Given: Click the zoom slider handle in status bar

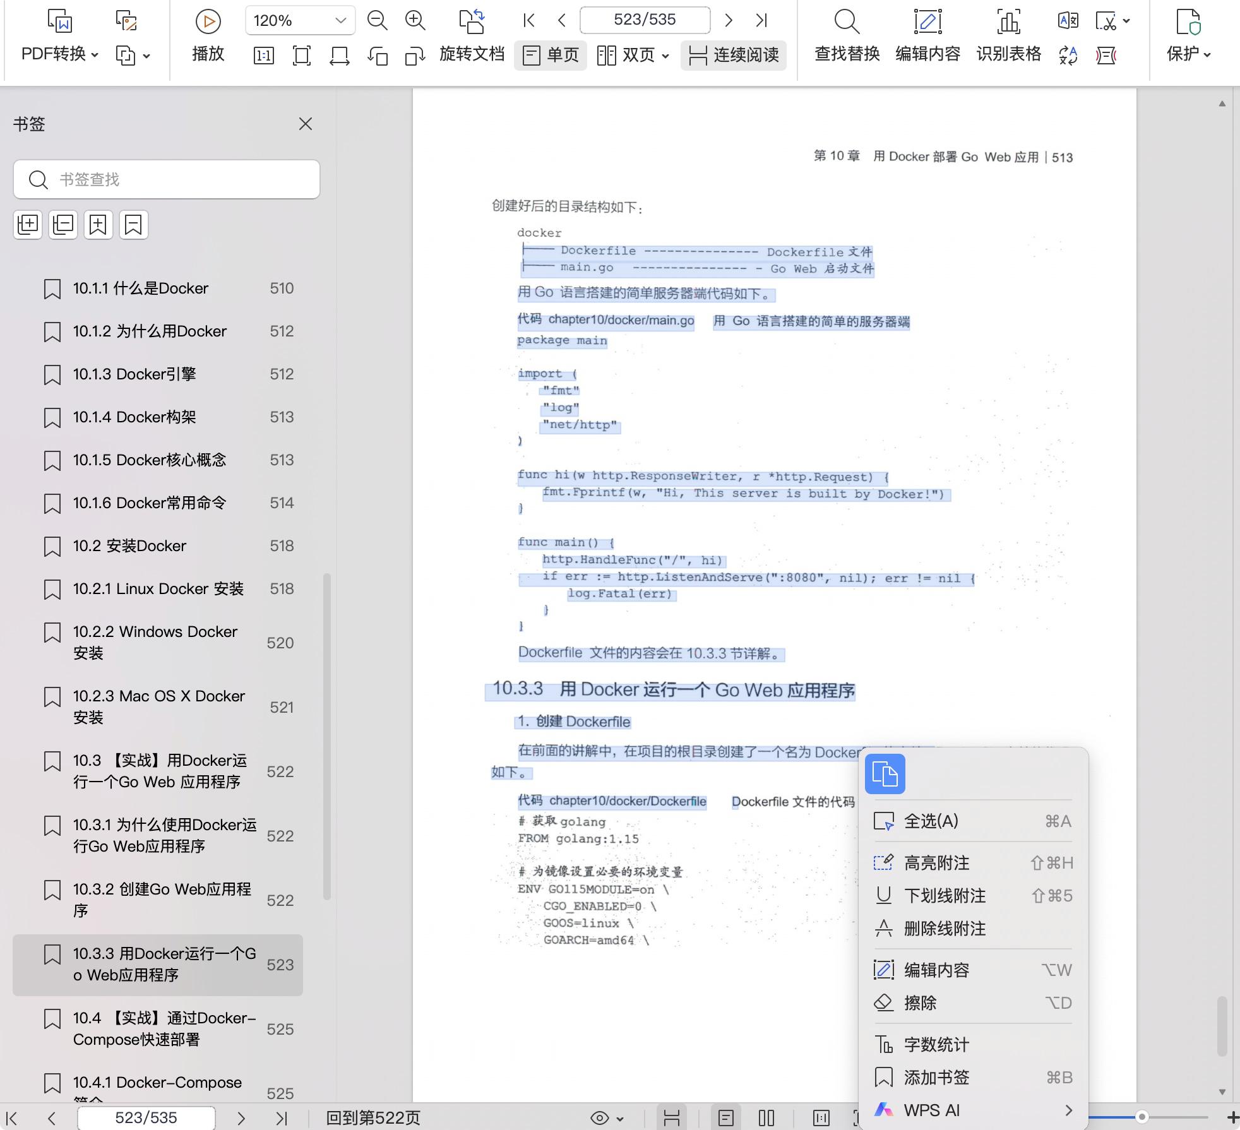Looking at the screenshot, I should (1142, 1117).
